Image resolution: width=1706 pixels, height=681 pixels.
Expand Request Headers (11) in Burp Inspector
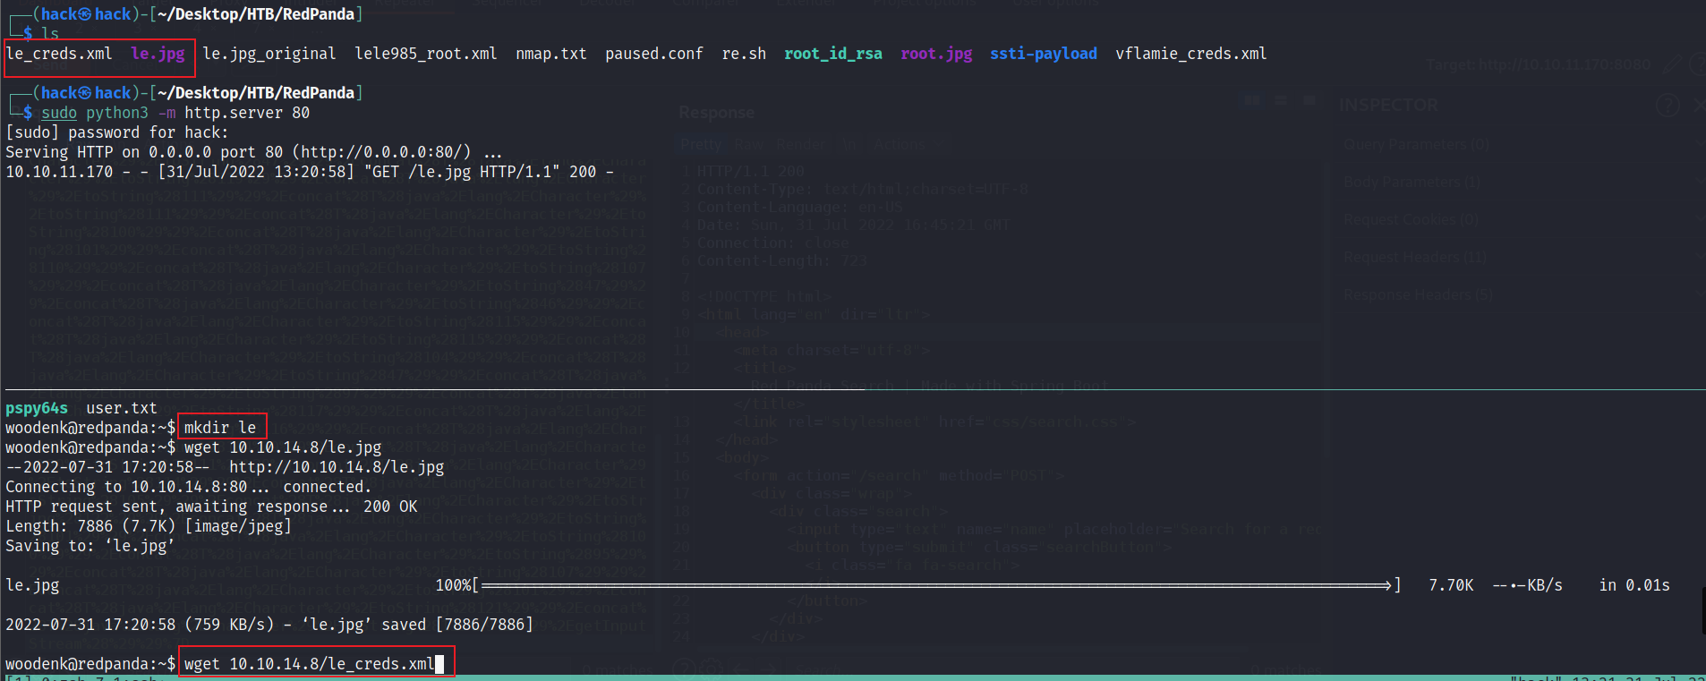pyautogui.click(x=1416, y=257)
